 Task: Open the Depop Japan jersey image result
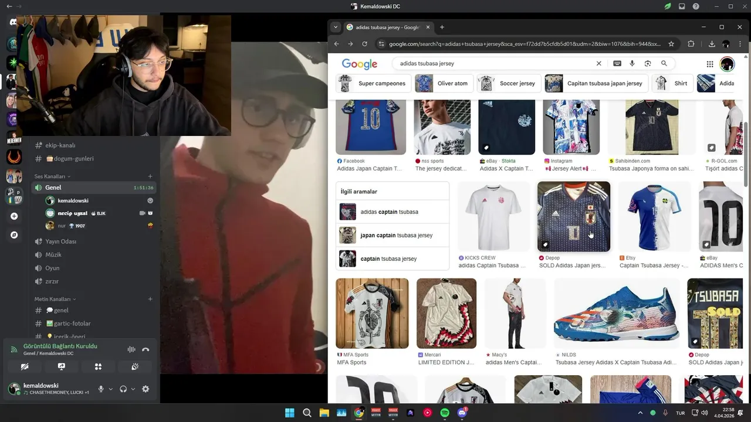coord(574,216)
